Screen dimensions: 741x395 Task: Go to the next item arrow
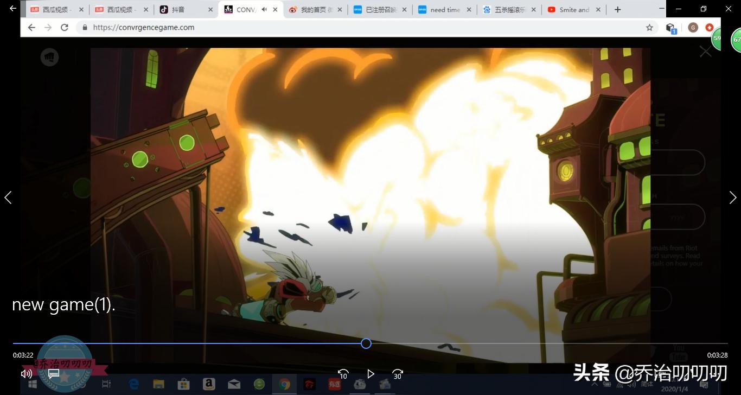point(732,197)
